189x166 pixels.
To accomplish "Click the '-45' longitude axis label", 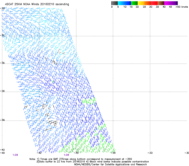I will (x=2, y=153).
